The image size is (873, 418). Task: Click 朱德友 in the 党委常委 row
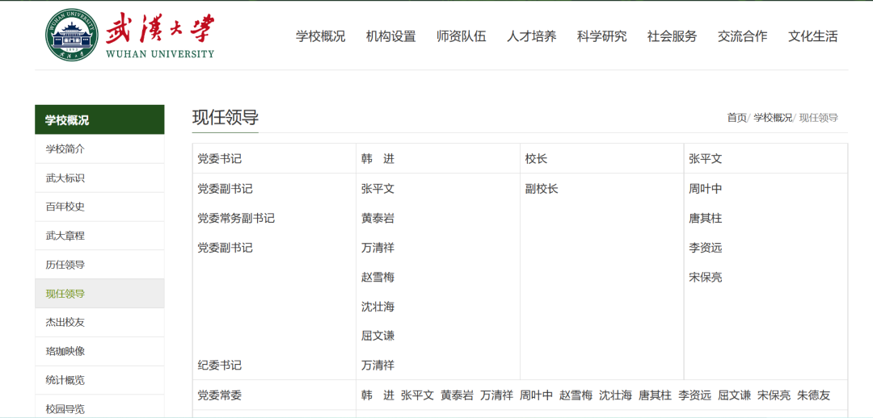(x=813, y=395)
